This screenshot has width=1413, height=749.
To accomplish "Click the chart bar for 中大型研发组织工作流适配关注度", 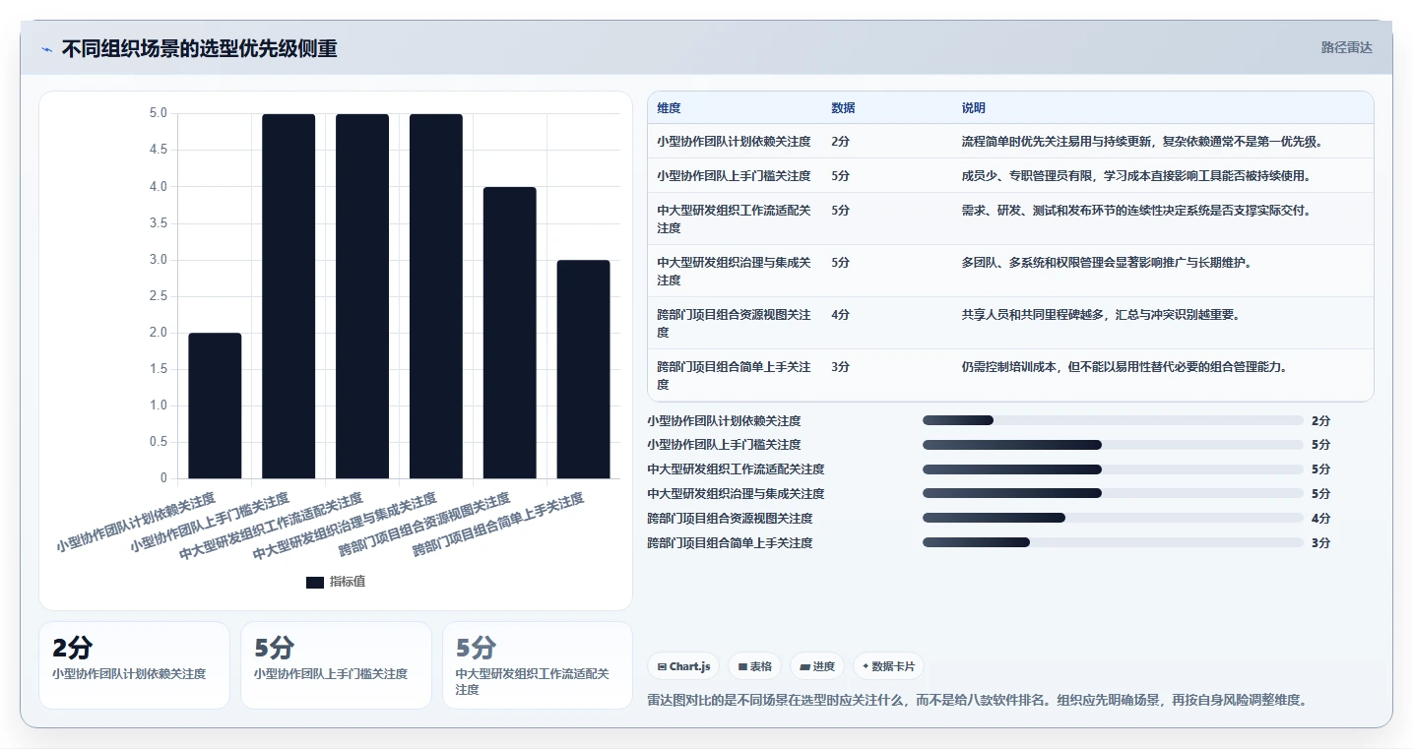I will pyautogui.click(x=362, y=296).
